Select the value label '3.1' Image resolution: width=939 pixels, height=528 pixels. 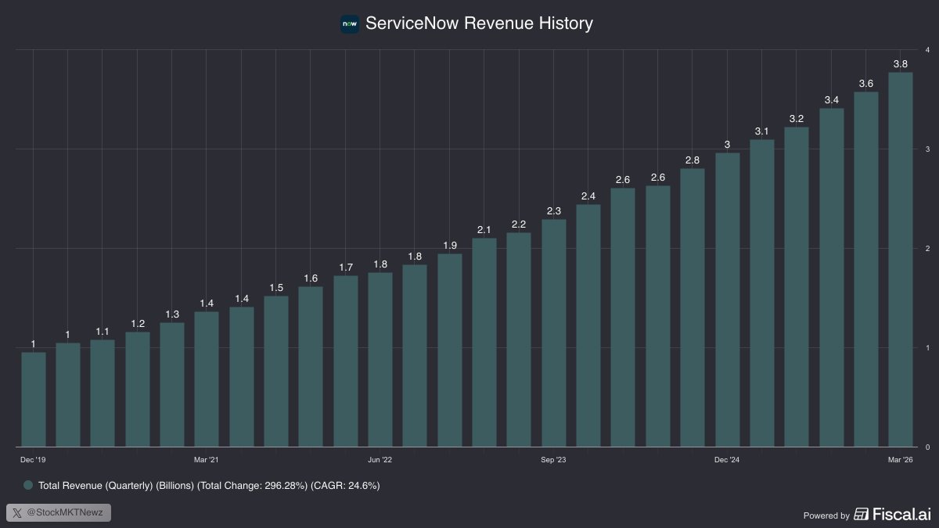point(762,131)
